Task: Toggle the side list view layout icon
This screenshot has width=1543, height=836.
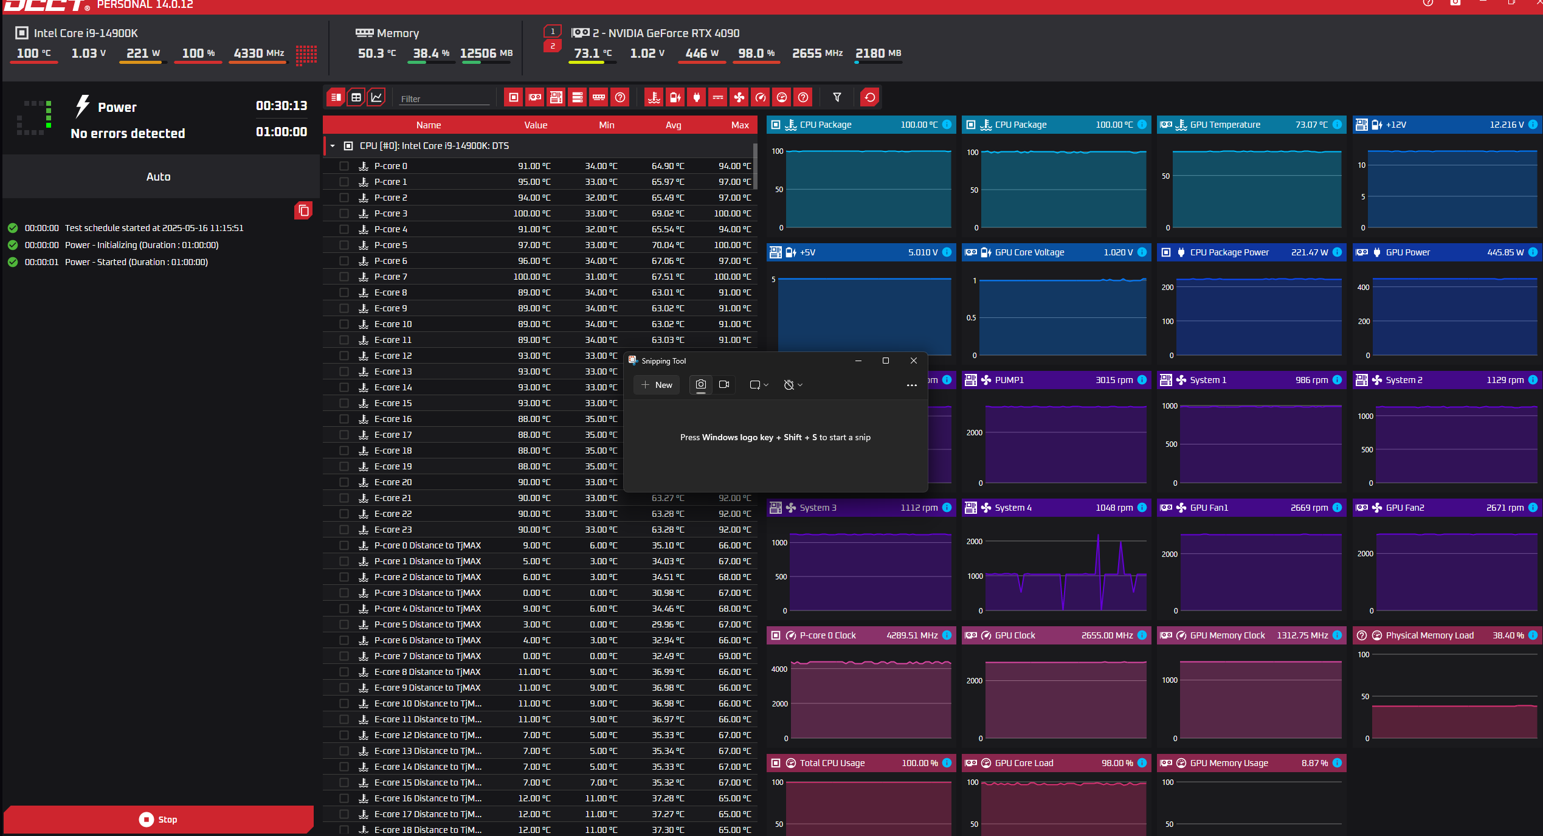Action: (x=336, y=97)
